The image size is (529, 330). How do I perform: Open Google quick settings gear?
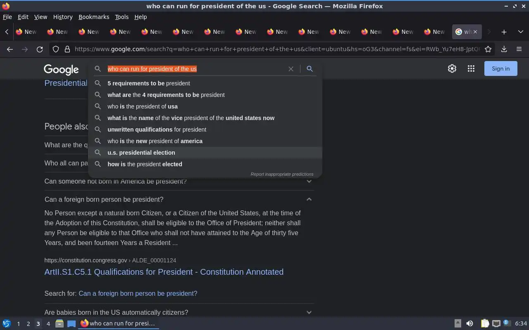coord(452,69)
